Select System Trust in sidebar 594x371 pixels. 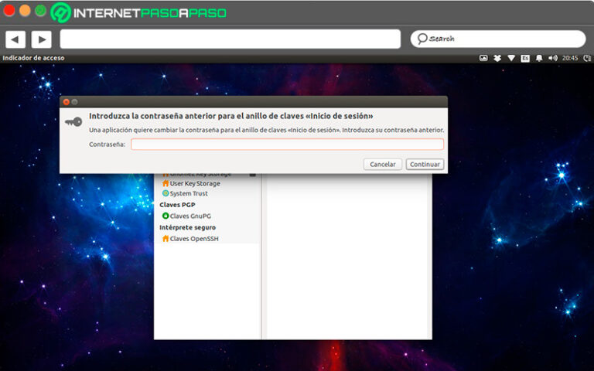pos(188,193)
